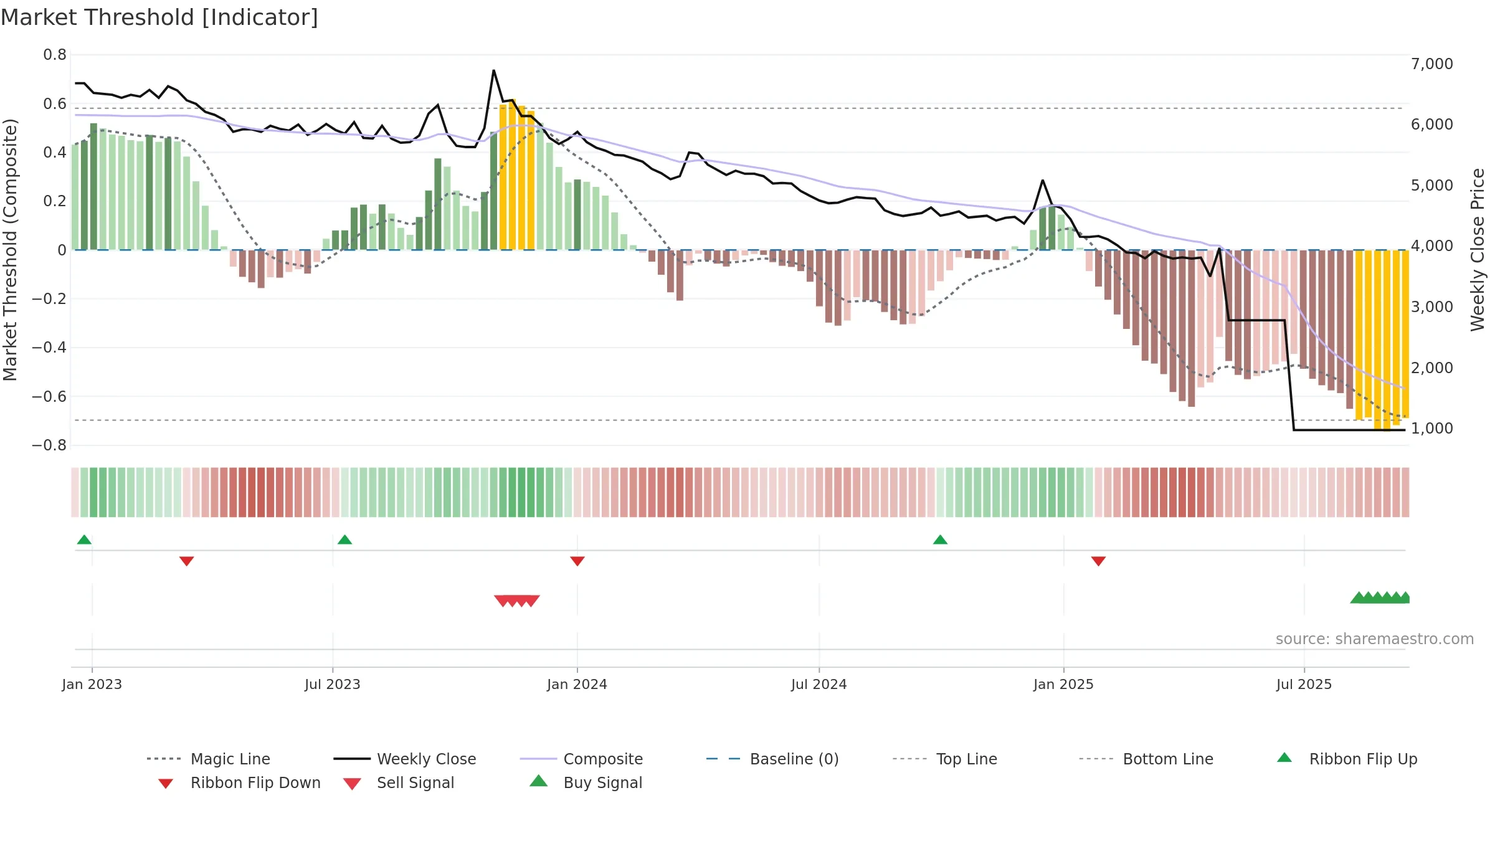1495x841 pixels.
Task: Click the ribbon flip up marker near Jan 2023
Action: point(84,539)
